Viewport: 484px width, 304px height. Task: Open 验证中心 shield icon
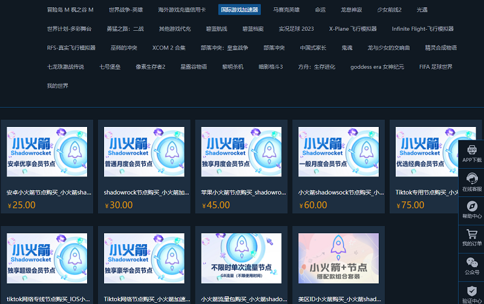472,291
